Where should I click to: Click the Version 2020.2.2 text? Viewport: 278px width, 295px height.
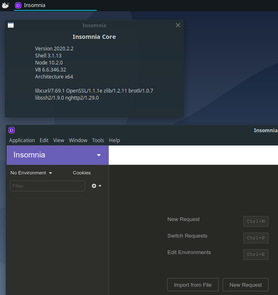54,48
